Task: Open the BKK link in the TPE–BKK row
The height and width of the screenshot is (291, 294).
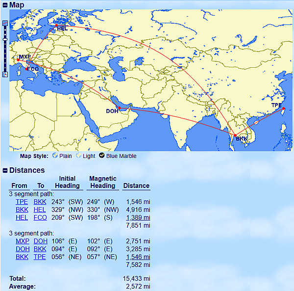Action: pos(40,202)
